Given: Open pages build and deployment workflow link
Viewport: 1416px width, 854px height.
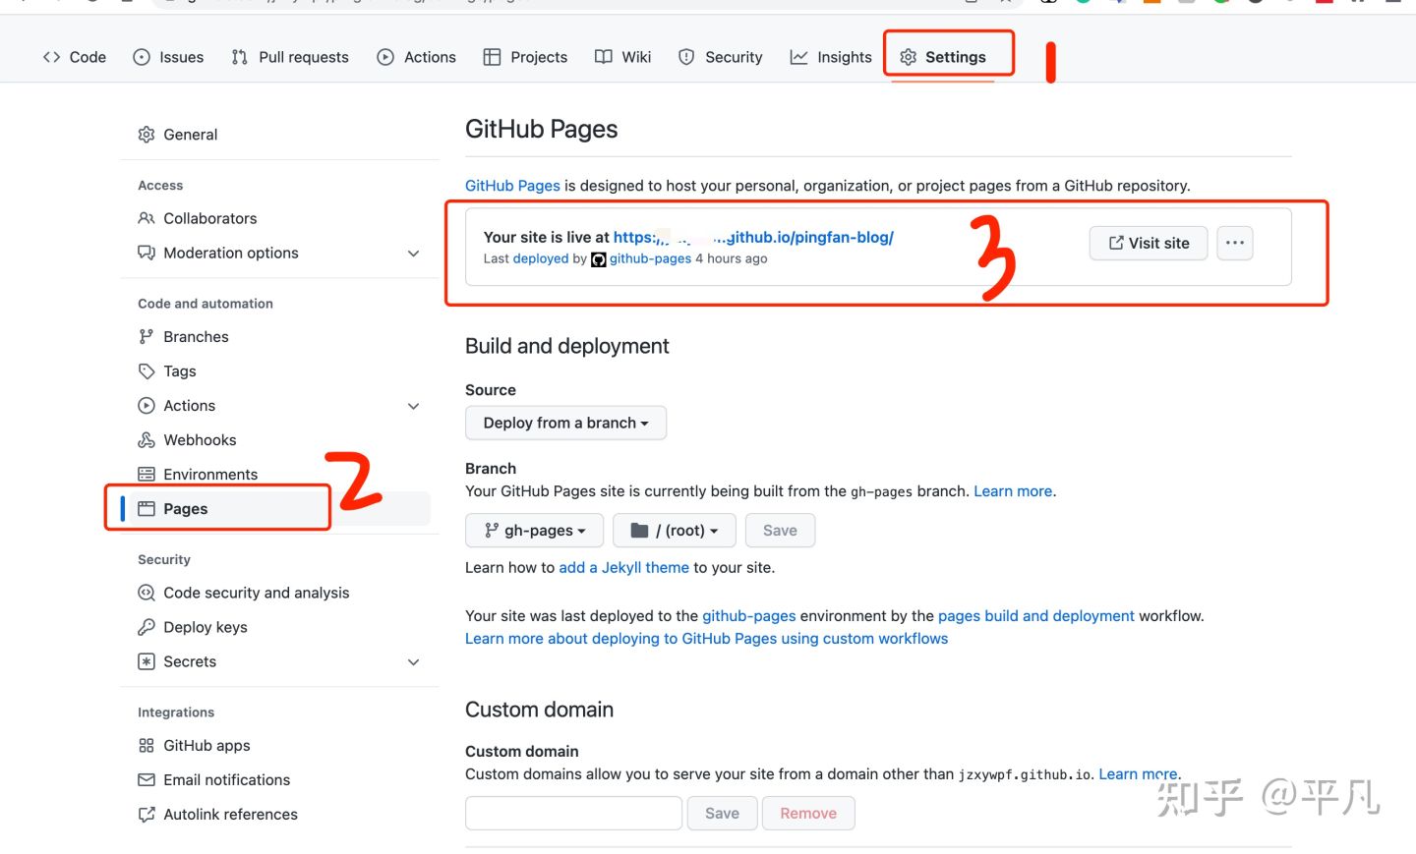Looking at the screenshot, I should click(x=1036, y=616).
